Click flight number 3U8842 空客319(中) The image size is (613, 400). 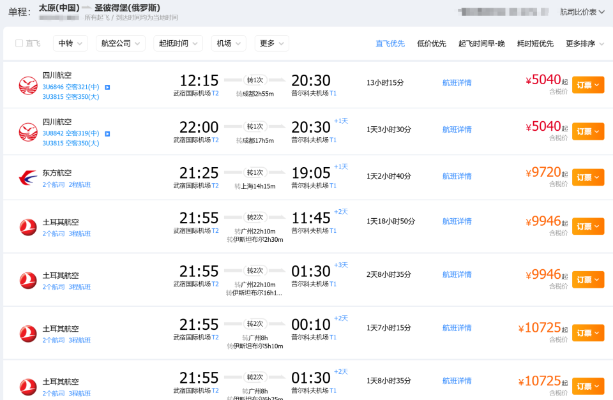(71, 133)
